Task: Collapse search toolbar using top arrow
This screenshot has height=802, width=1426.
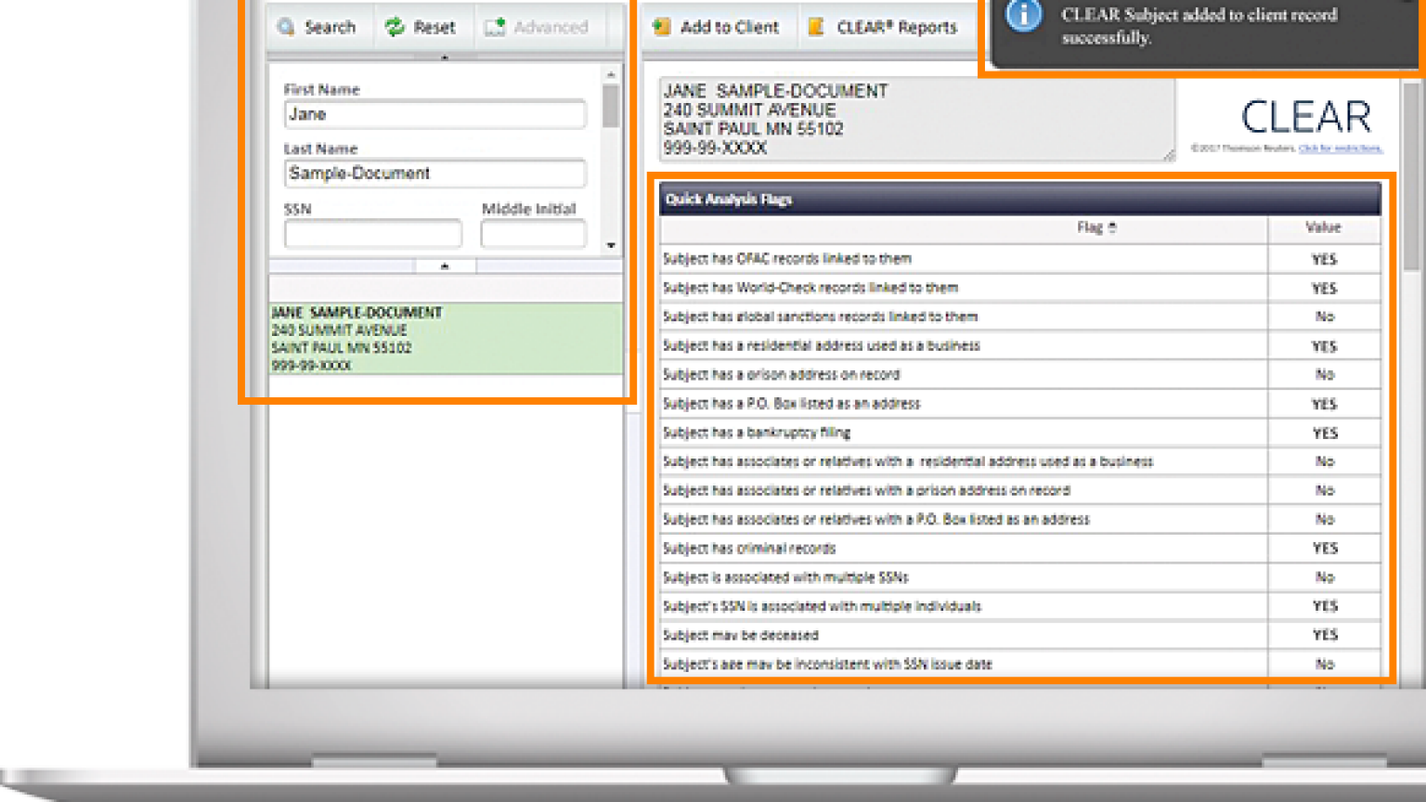Action: (445, 58)
